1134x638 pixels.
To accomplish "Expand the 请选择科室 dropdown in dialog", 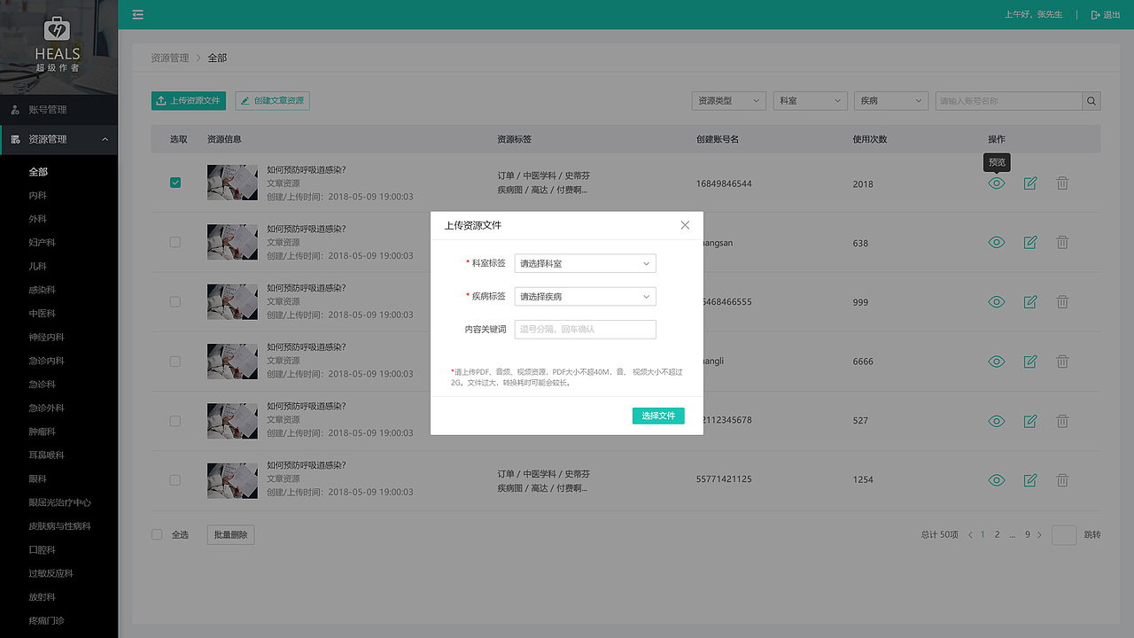I will [585, 263].
